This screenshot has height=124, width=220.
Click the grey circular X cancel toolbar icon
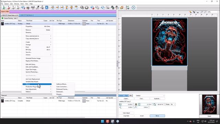(87, 8)
